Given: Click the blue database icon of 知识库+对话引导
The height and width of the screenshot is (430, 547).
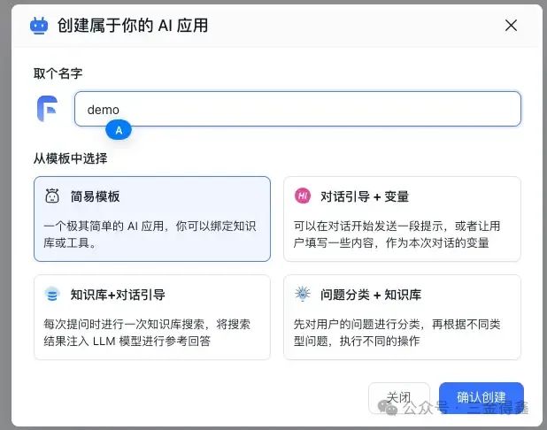Looking at the screenshot, I should 52,295.
